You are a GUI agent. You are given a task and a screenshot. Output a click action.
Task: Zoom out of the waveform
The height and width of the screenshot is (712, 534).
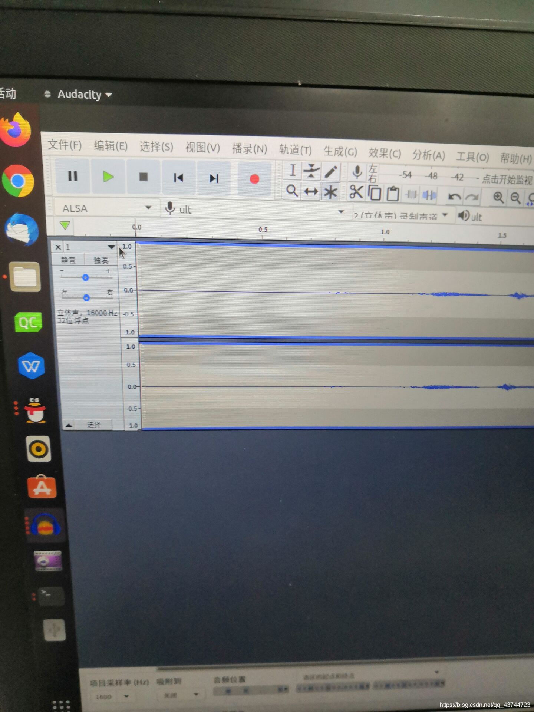[x=515, y=198]
